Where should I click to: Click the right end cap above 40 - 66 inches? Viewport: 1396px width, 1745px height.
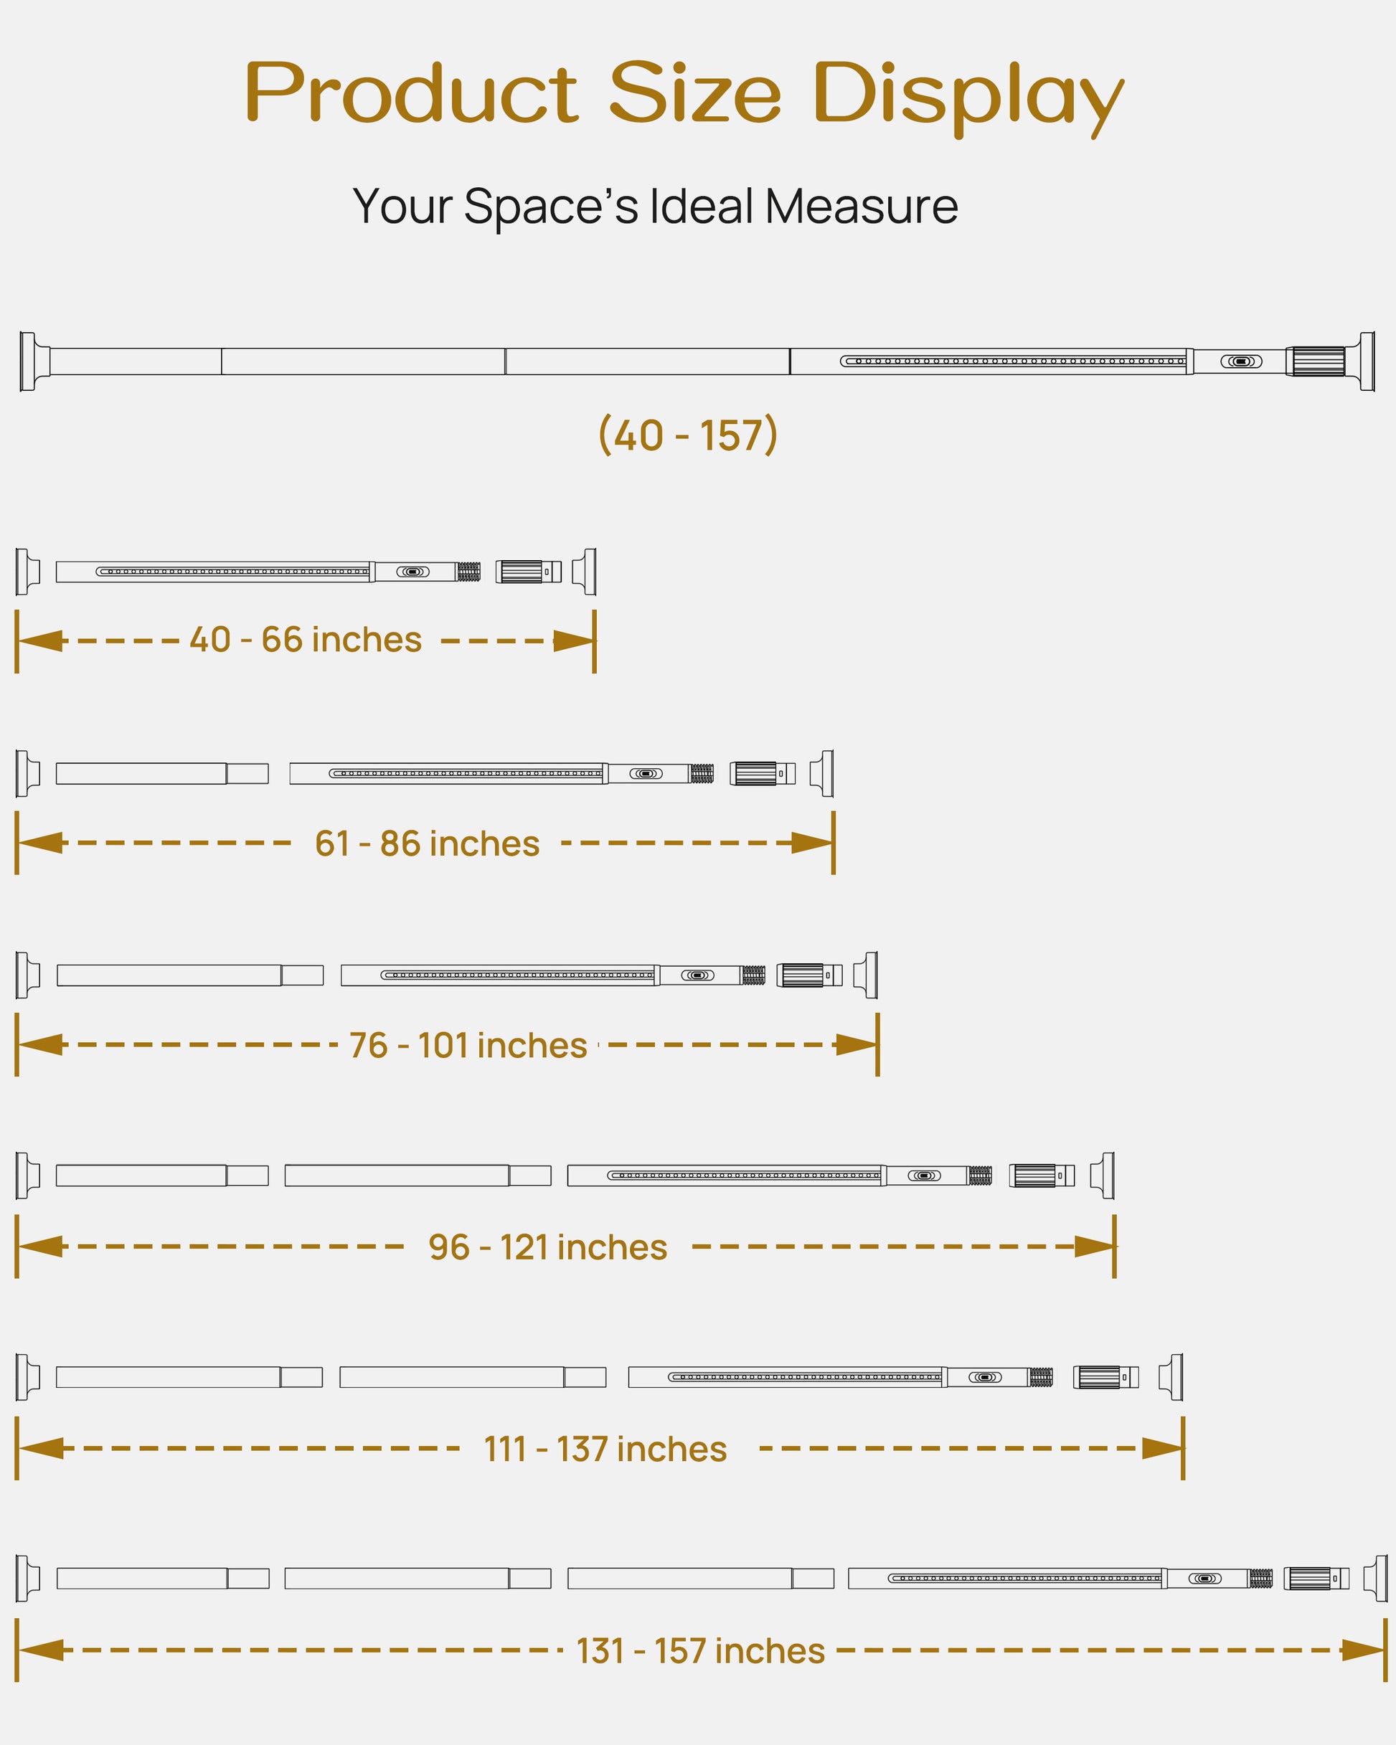point(585,572)
